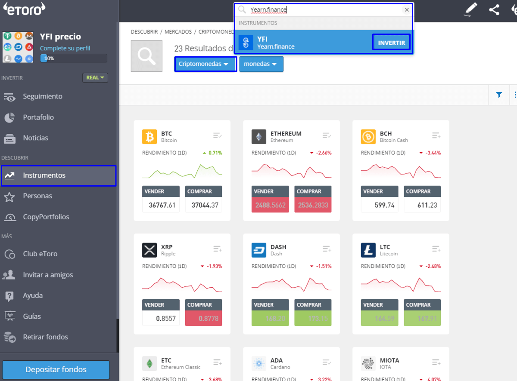Click the Cardano ADA logo
Screen dimensions: 517x381
259,364
